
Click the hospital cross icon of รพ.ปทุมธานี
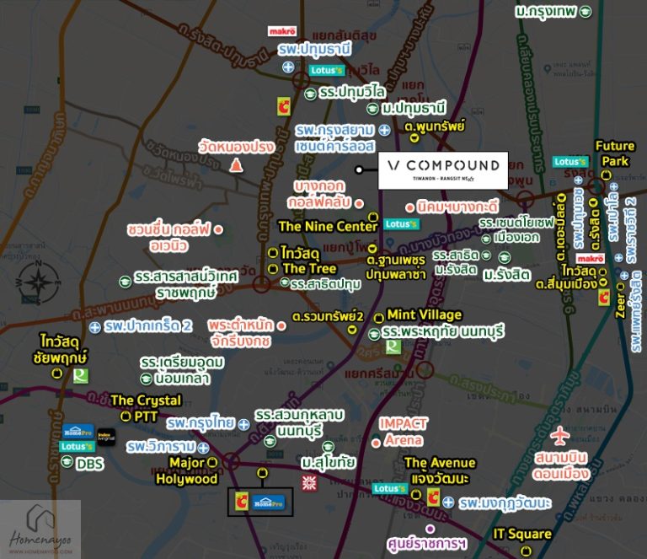[x=288, y=67]
